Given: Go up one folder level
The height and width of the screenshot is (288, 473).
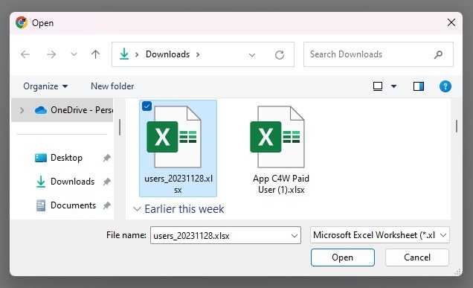Looking at the screenshot, I should click(x=95, y=54).
